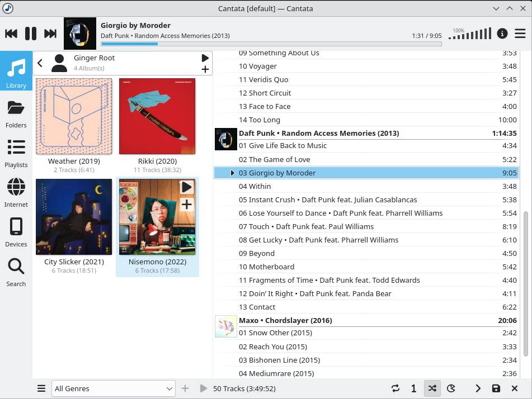Play all Ginger Root albums
The width and height of the screenshot is (532, 399).
tap(205, 58)
